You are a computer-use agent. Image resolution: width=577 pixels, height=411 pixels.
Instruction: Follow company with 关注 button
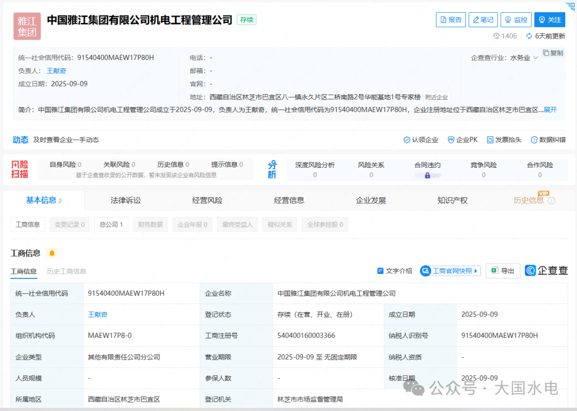tap(549, 20)
